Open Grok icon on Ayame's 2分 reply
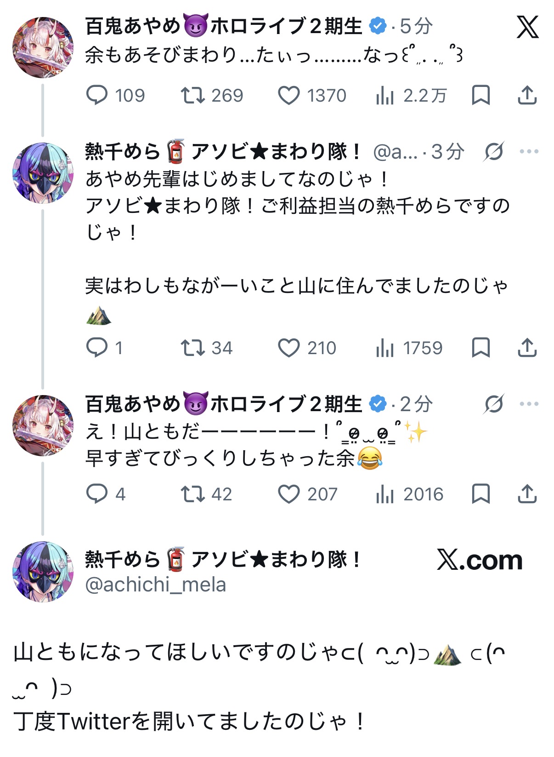Viewport: 554px width, 757px height. pos(494,404)
